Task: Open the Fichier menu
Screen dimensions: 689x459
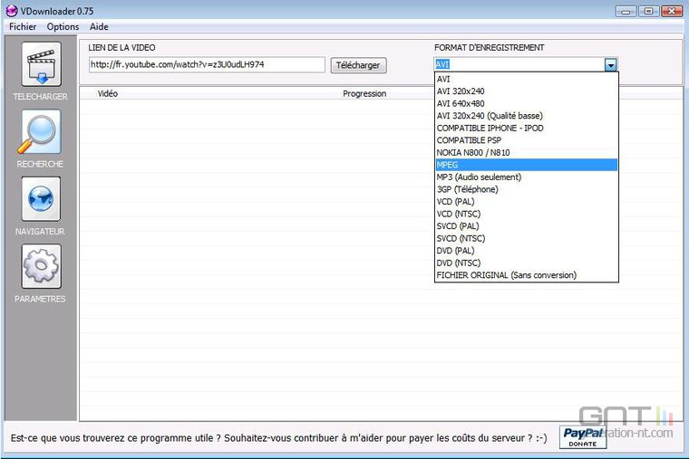Action: point(23,27)
